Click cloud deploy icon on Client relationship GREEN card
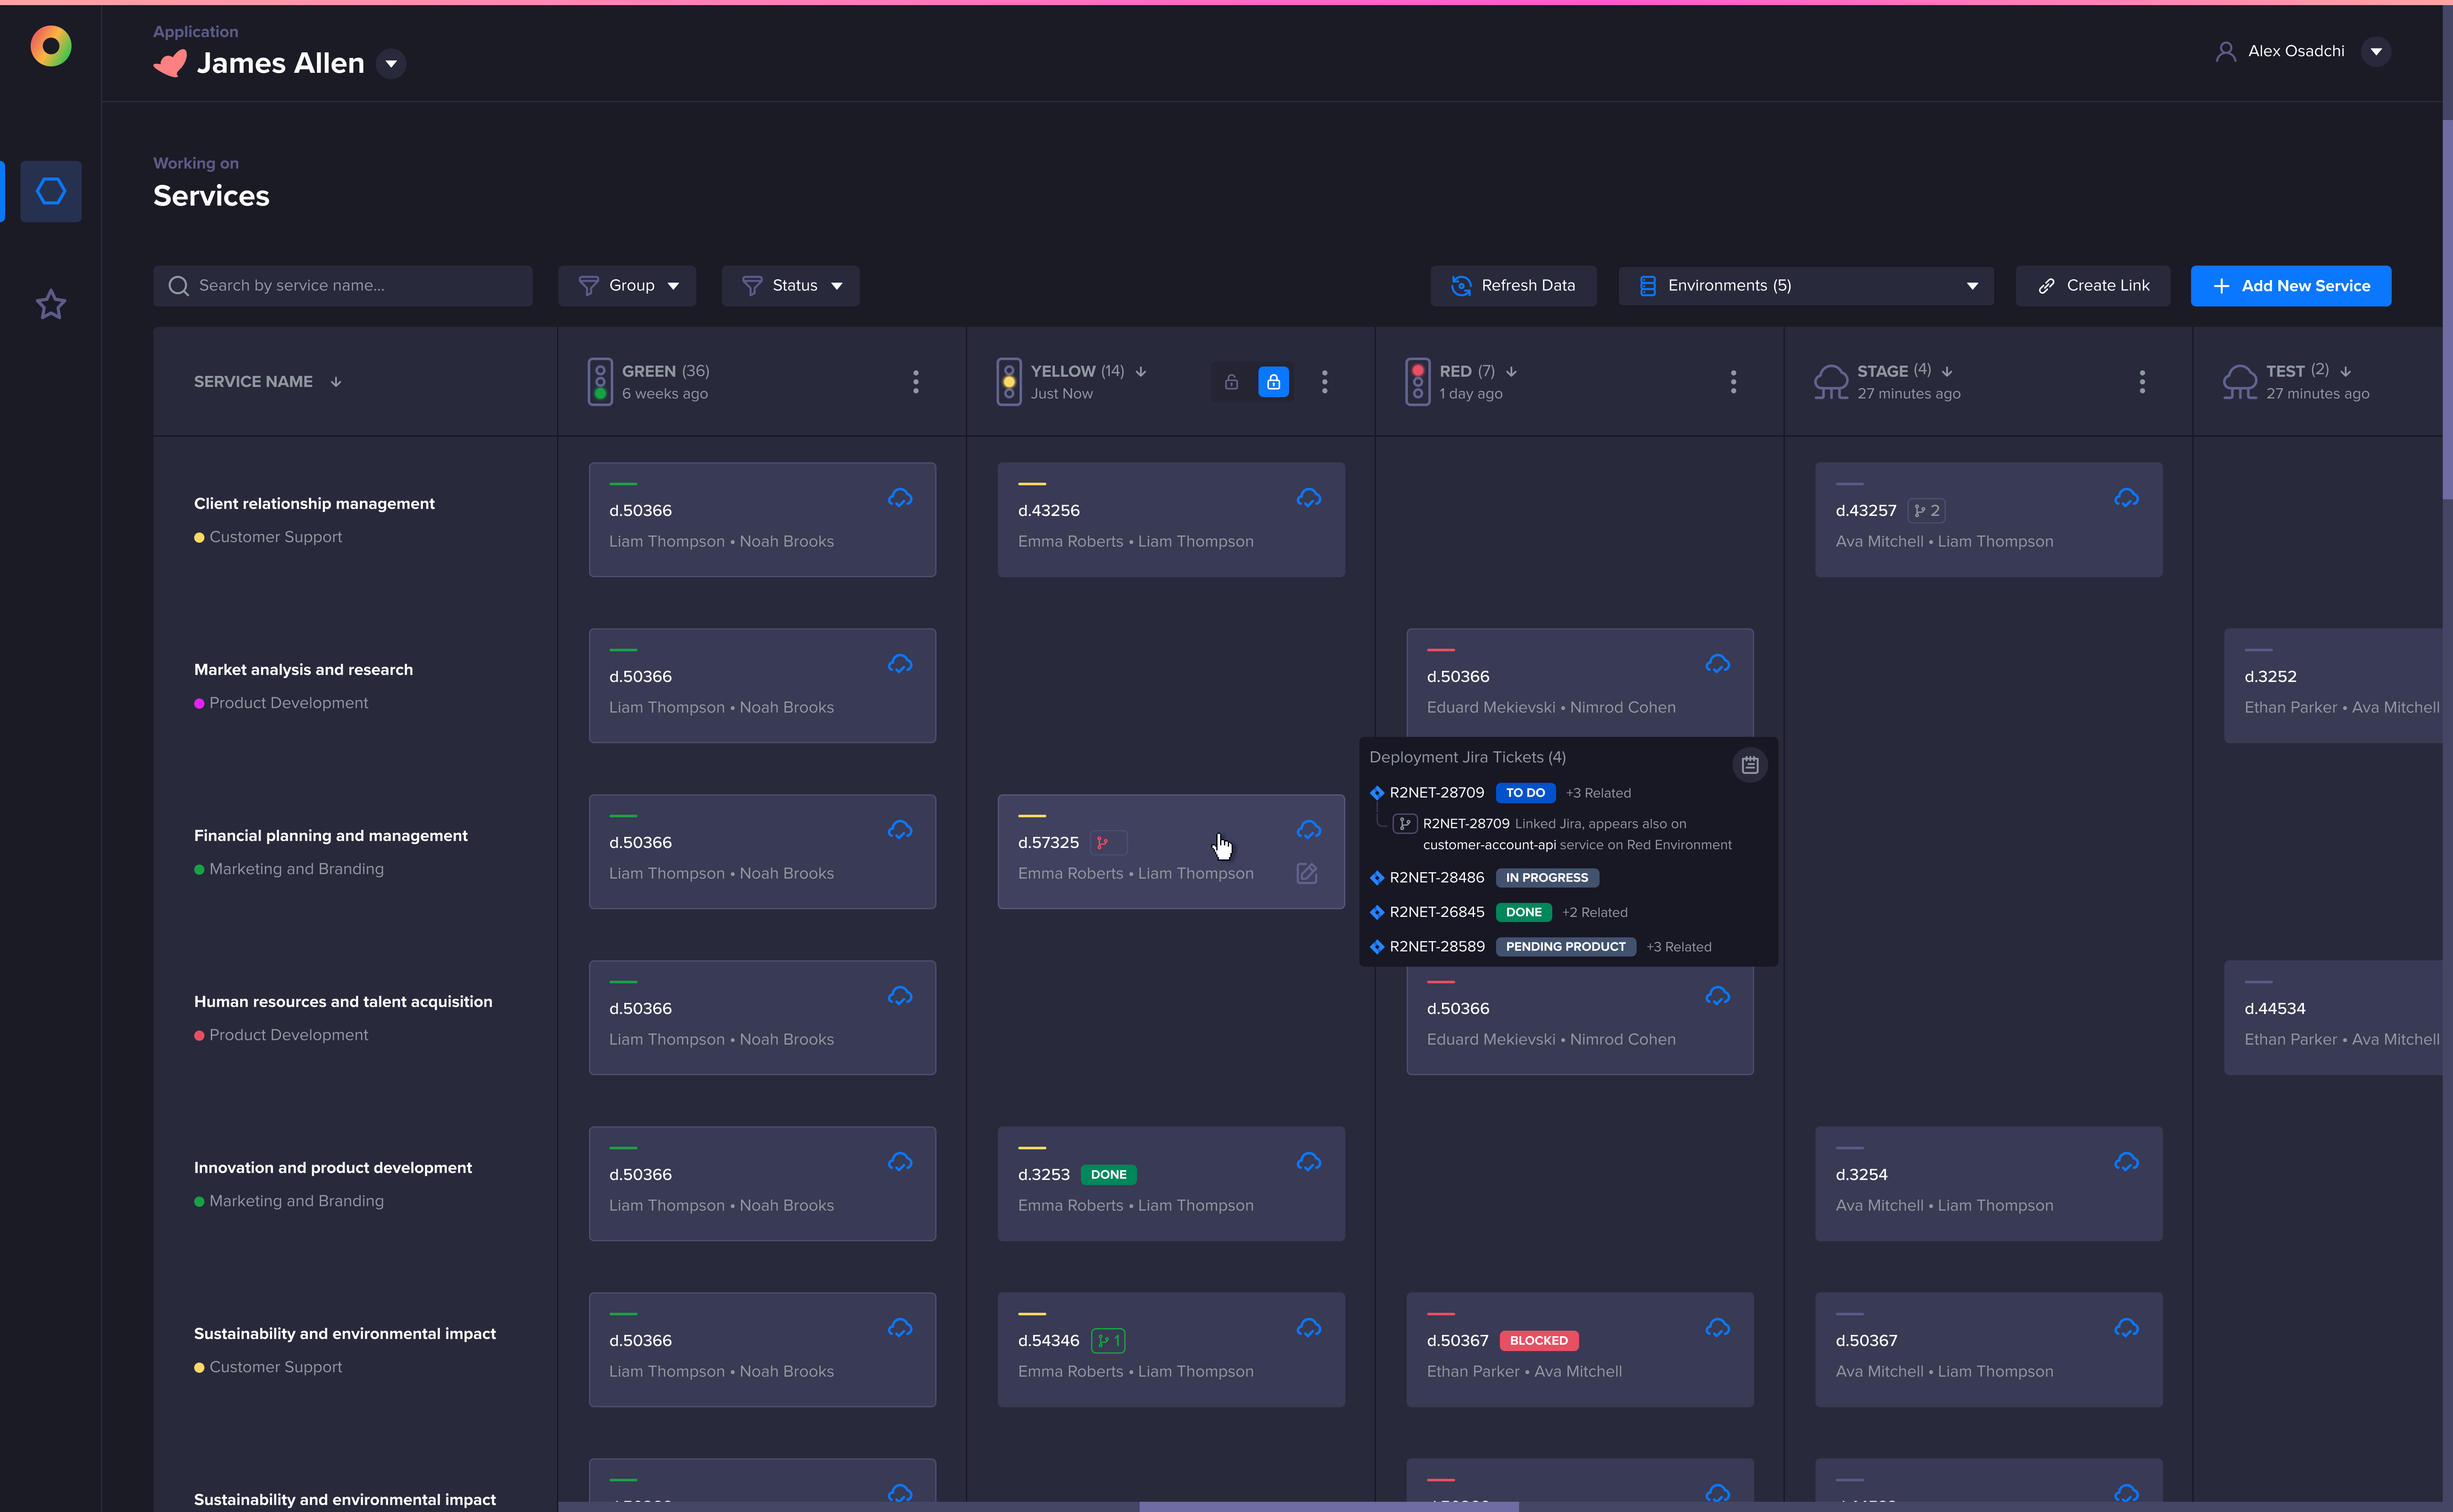This screenshot has width=2453, height=1512. click(x=900, y=497)
